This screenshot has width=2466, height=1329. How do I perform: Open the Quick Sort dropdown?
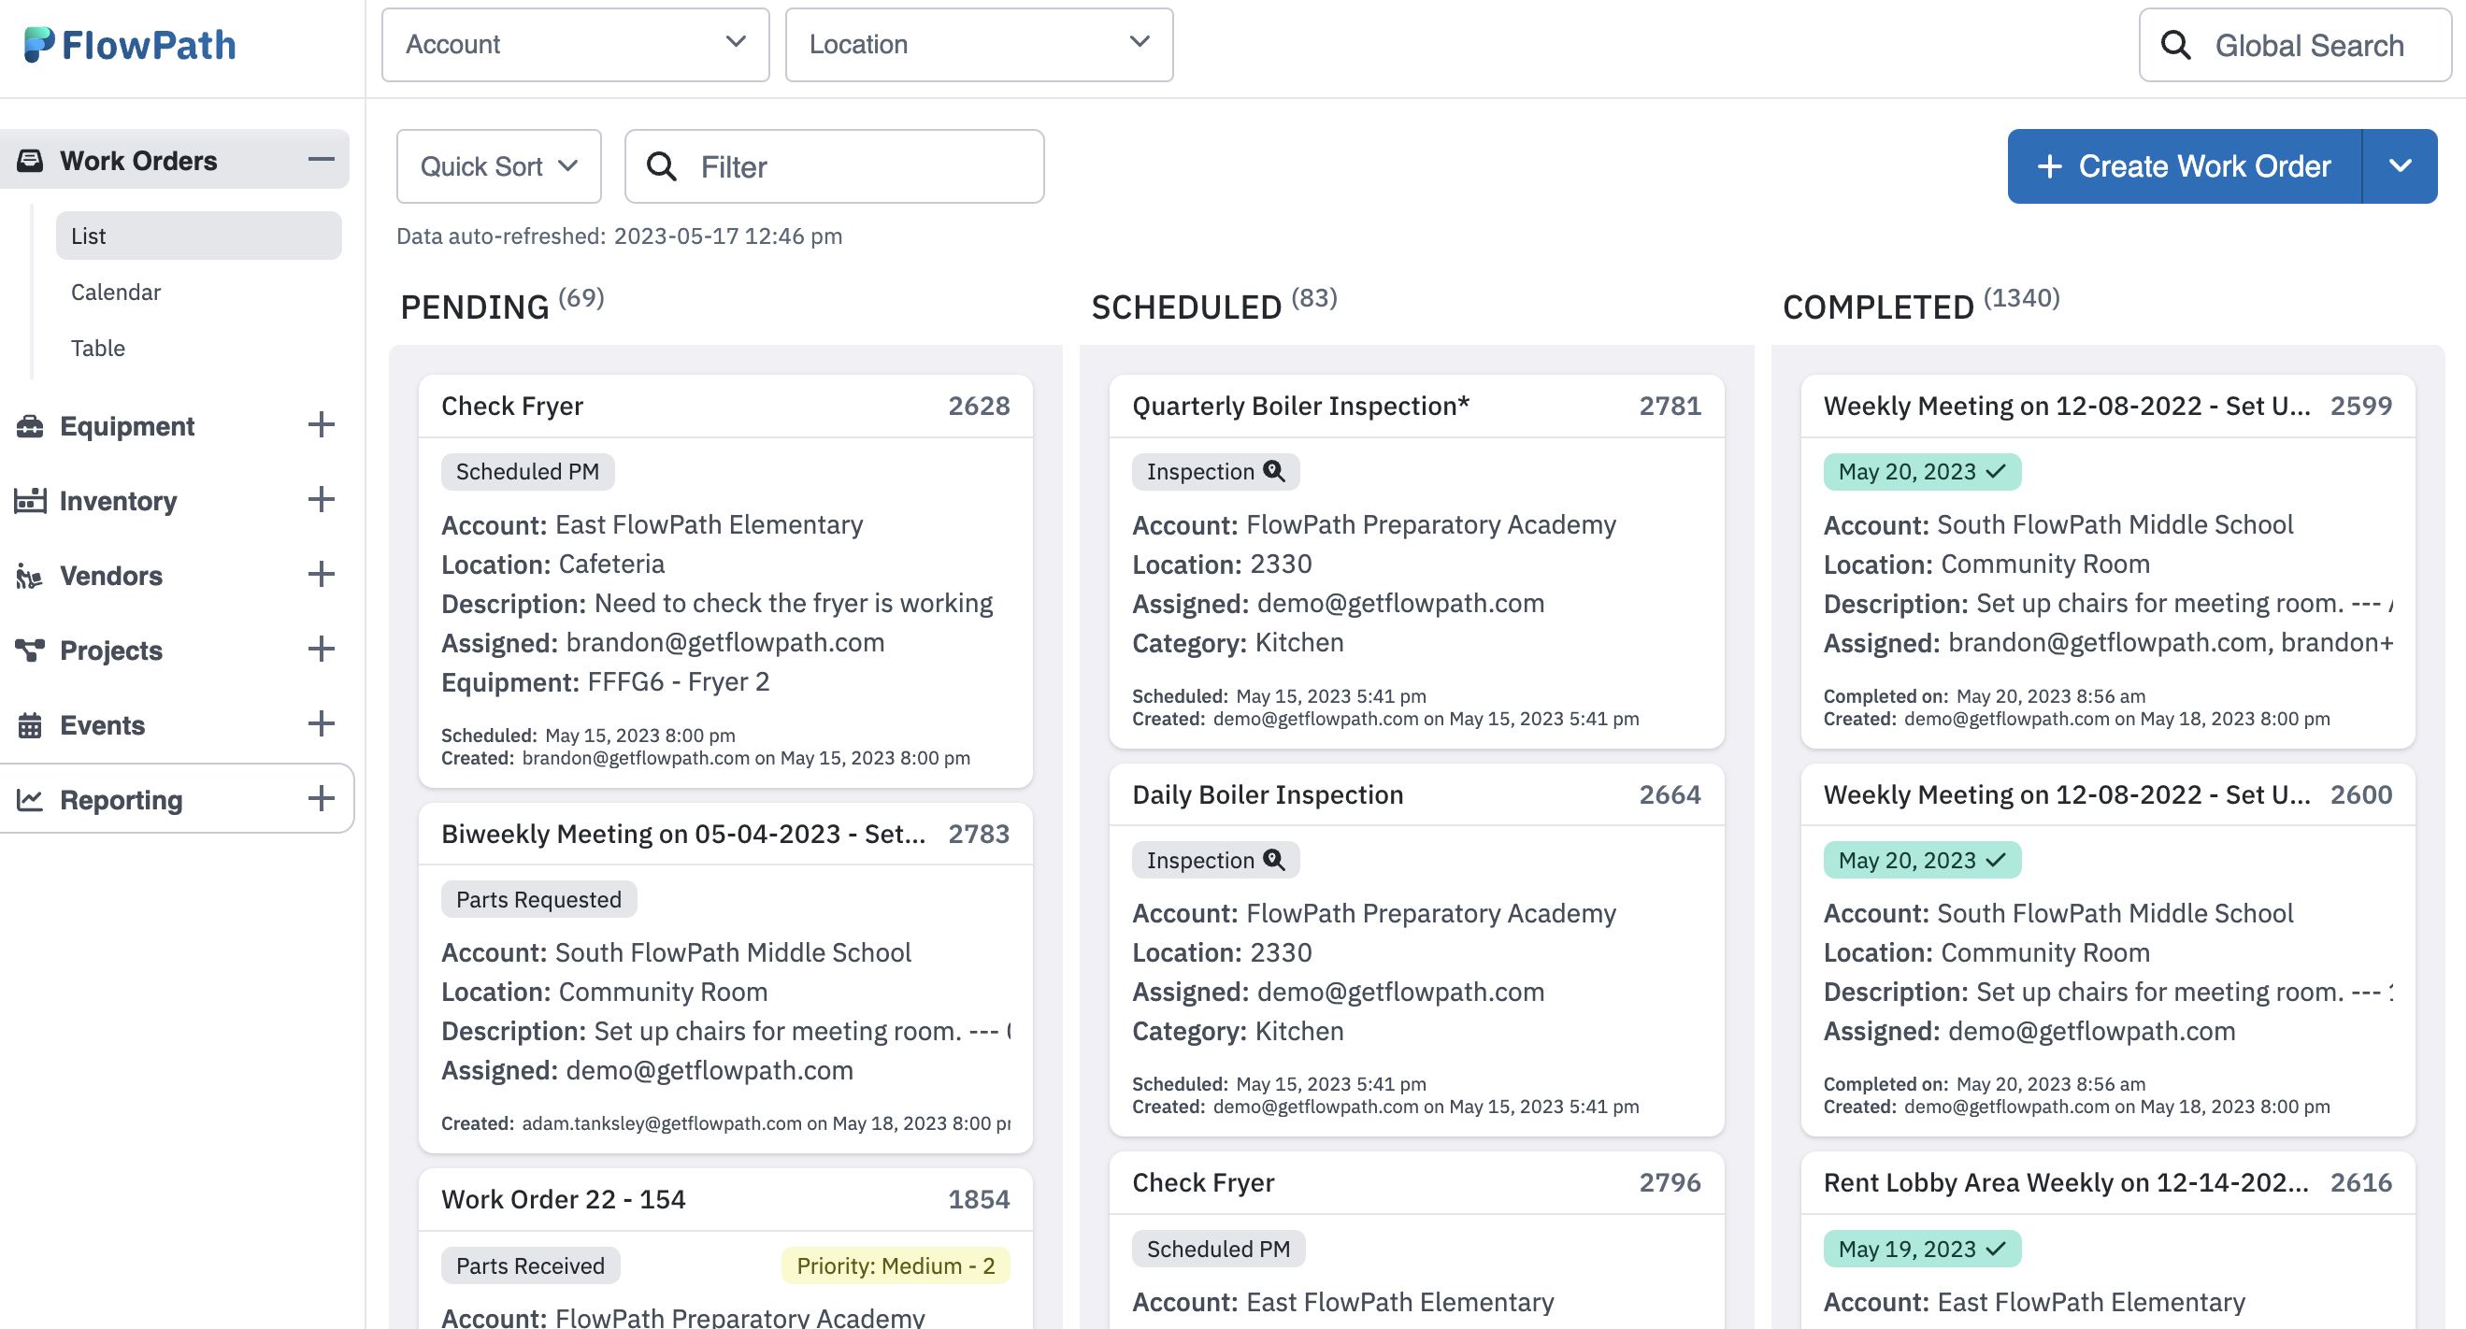[498, 165]
